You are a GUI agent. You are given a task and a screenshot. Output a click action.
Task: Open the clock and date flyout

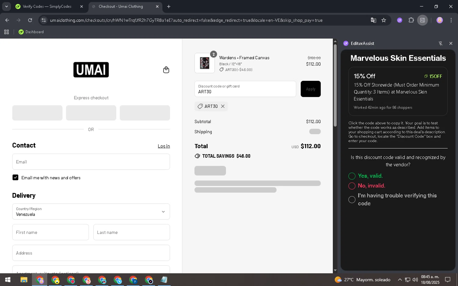coord(430,280)
